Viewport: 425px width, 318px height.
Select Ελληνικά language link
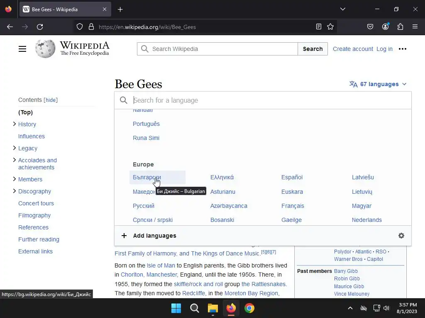tap(222, 177)
